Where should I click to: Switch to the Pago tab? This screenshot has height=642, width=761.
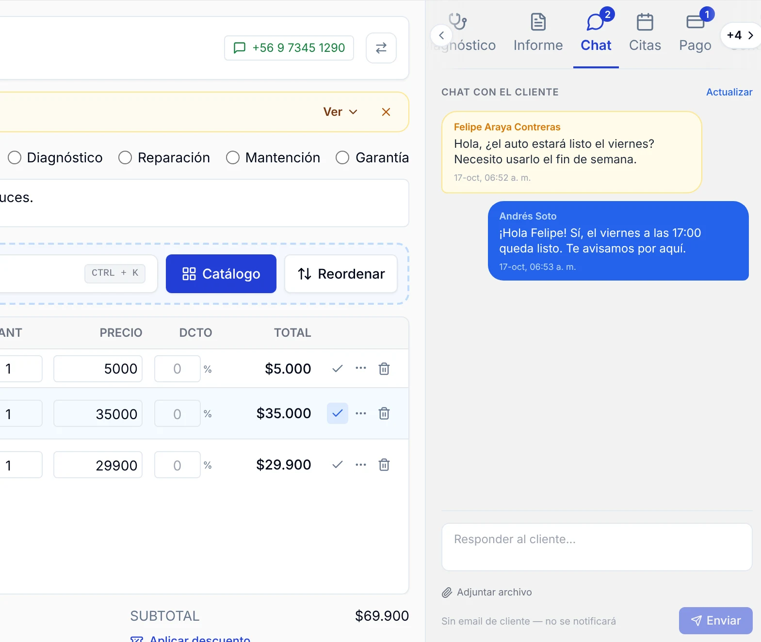tap(696, 33)
